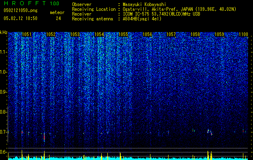Select location text Ogata-vill. Akita-Pref. JAPAN
The width and height of the screenshot is (253, 160).
(158, 9)
